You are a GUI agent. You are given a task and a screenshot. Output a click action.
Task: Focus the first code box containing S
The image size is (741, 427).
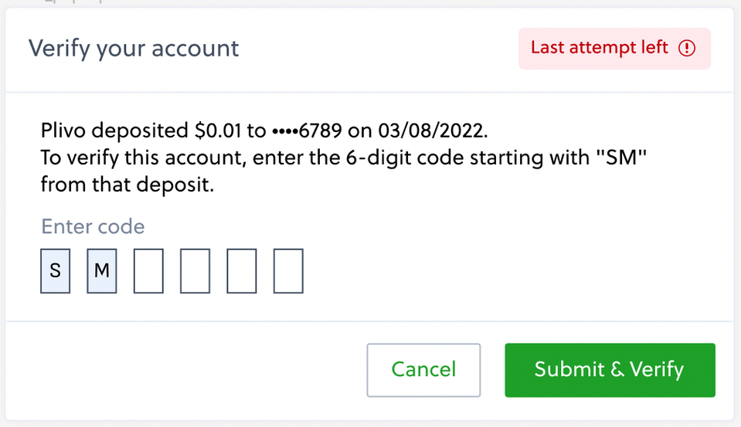(56, 271)
